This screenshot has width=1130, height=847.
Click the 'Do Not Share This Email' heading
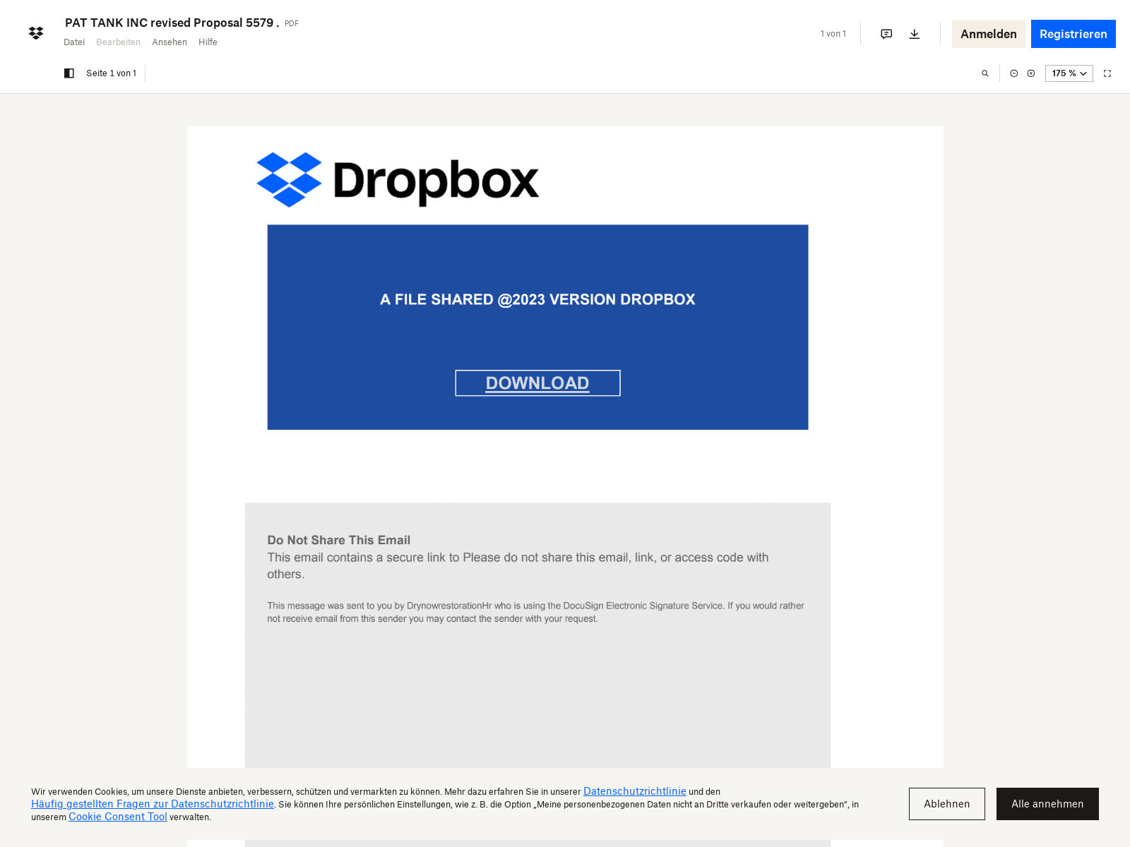(338, 540)
